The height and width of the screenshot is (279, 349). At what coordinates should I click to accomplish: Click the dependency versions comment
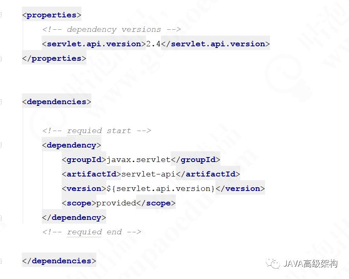pyautogui.click(x=112, y=29)
